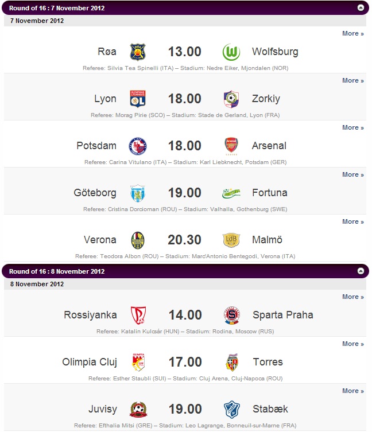The height and width of the screenshot is (432, 372).
Task: Click the Olympique Lyonnais crest
Action: [x=138, y=99]
